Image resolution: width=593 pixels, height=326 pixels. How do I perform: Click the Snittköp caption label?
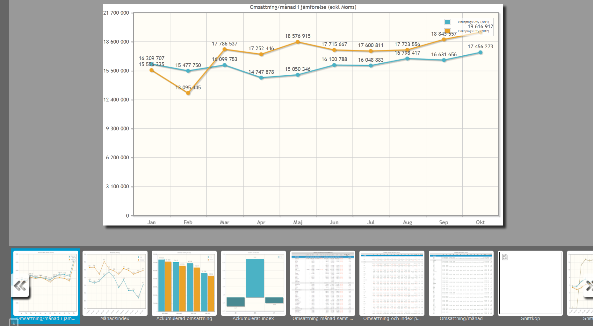pos(530,318)
